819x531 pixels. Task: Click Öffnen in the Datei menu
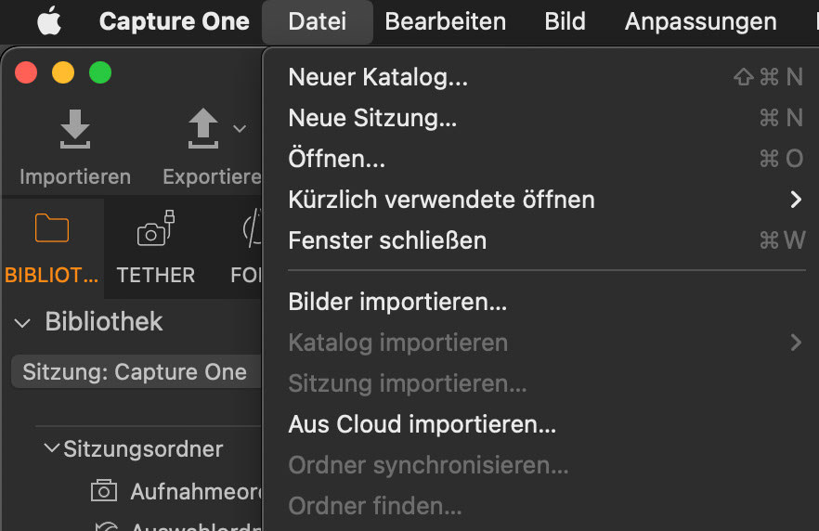336,159
